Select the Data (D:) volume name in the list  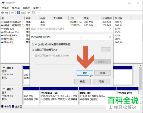point(9,29)
